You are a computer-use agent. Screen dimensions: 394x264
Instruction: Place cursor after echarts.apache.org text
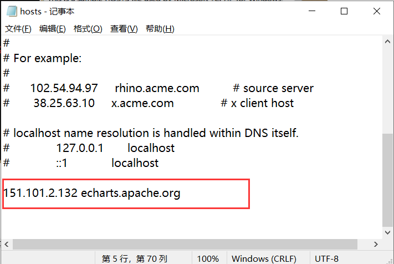(x=181, y=193)
